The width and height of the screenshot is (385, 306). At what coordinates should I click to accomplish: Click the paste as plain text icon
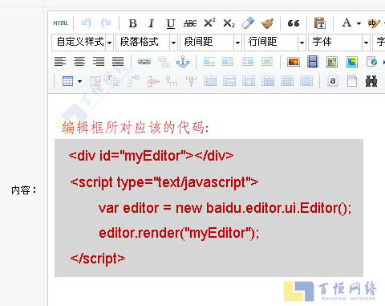[320, 23]
